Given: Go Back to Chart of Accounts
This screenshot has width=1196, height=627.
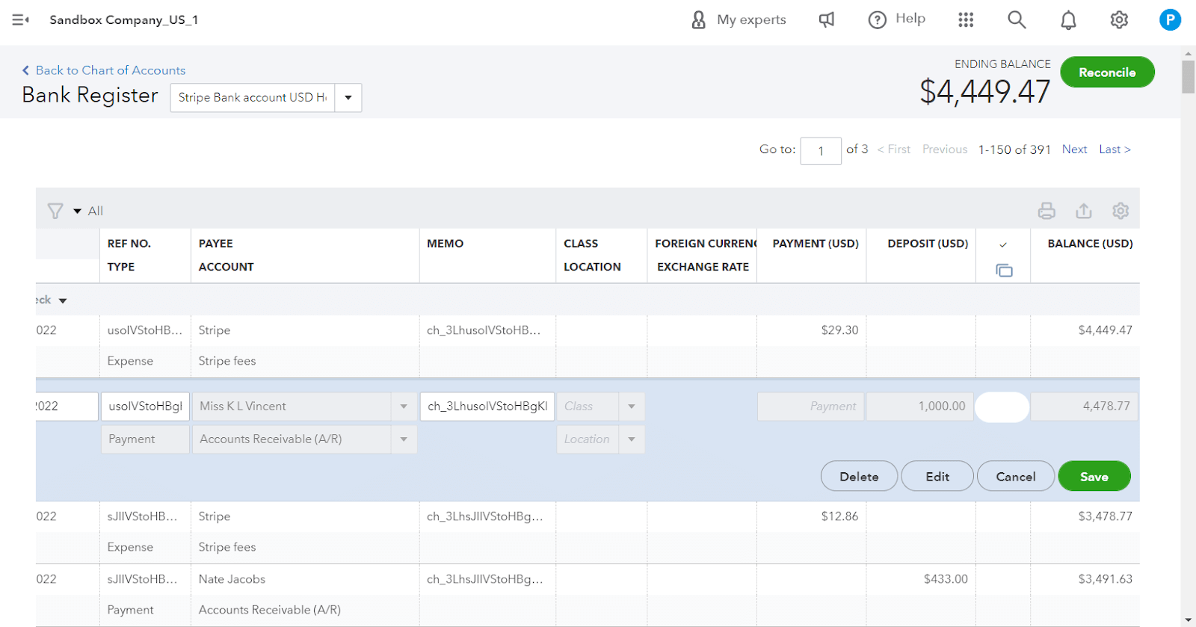Looking at the screenshot, I should pyautogui.click(x=104, y=70).
